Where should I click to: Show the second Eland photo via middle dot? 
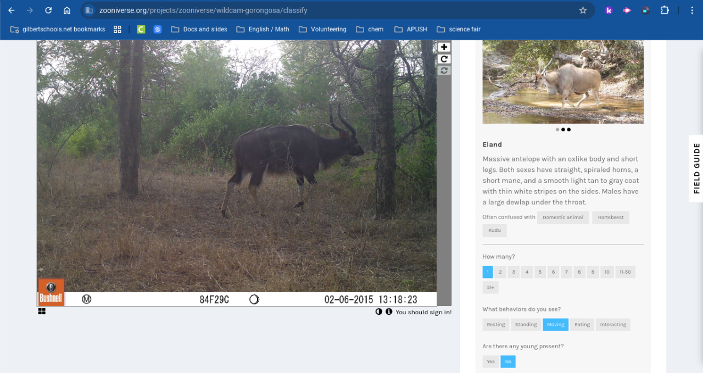563,130
